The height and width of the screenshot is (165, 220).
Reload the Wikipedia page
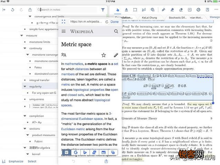tap(107, 22)
